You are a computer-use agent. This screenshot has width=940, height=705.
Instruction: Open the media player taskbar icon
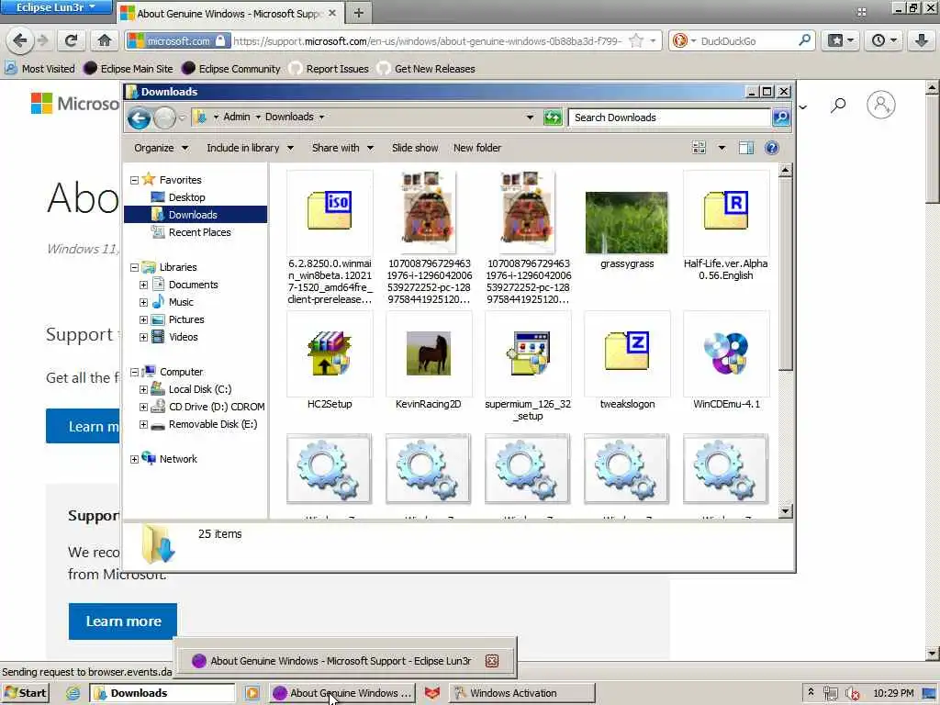[252, 693]
